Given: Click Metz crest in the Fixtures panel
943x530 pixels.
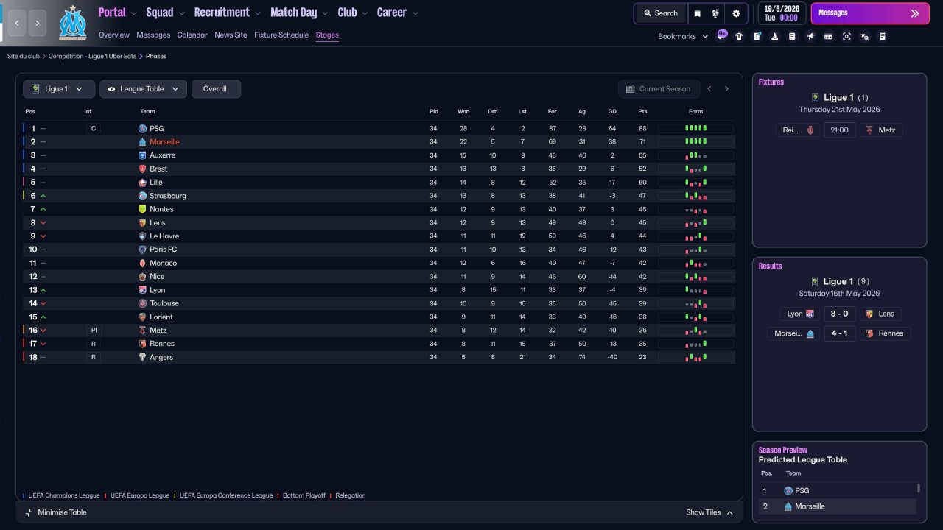Looking at the screenshot, I should coord(869,130).
